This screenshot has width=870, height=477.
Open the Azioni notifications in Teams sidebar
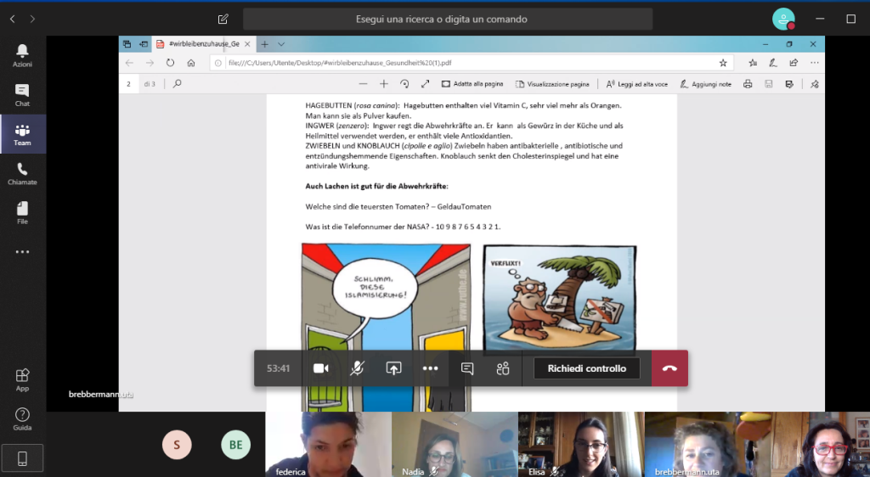pos(22,55)
